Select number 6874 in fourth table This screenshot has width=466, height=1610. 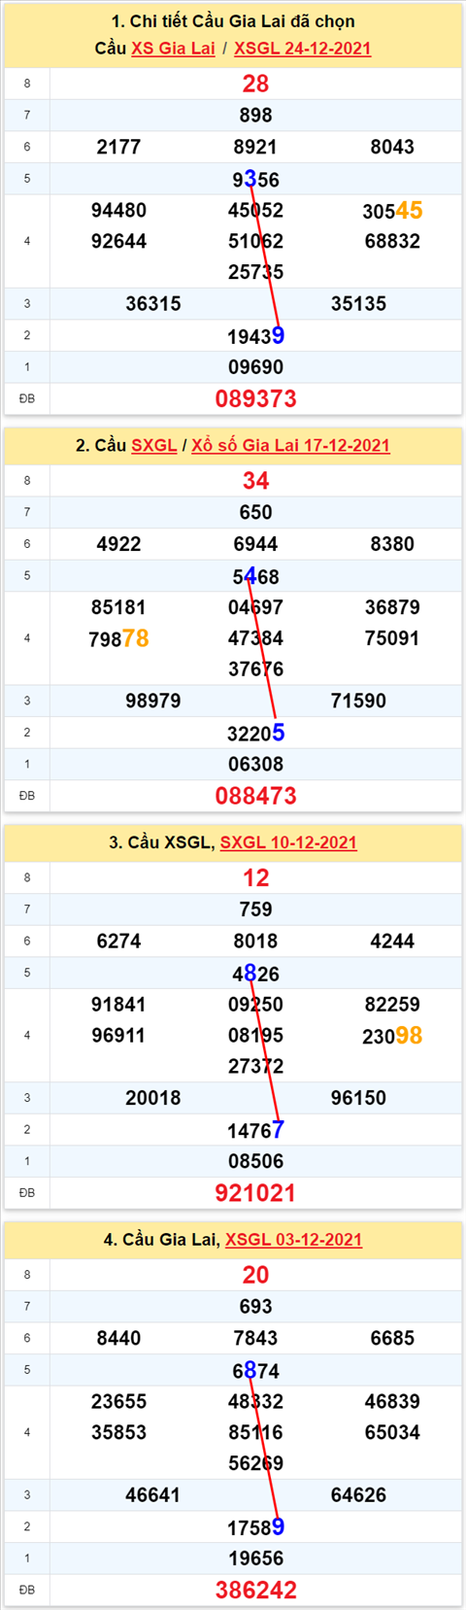pos(255,1371)
